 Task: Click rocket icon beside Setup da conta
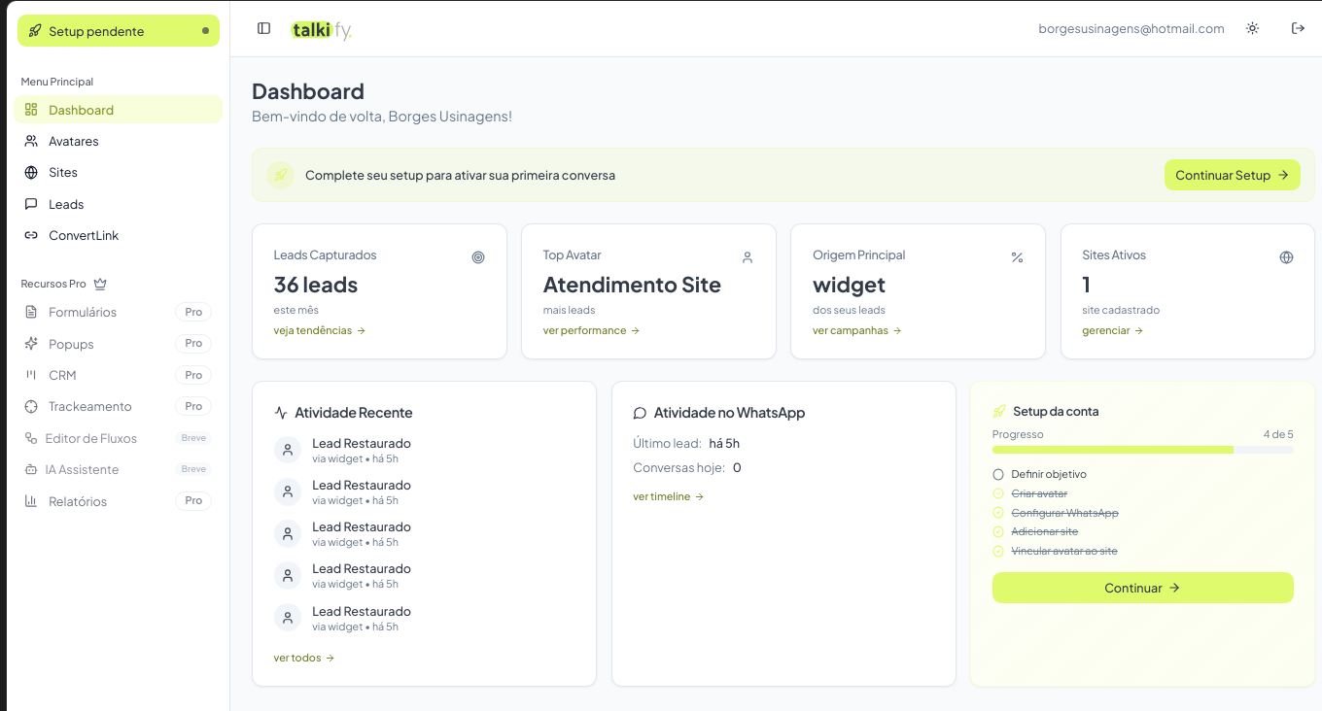(x=999, y=411)
